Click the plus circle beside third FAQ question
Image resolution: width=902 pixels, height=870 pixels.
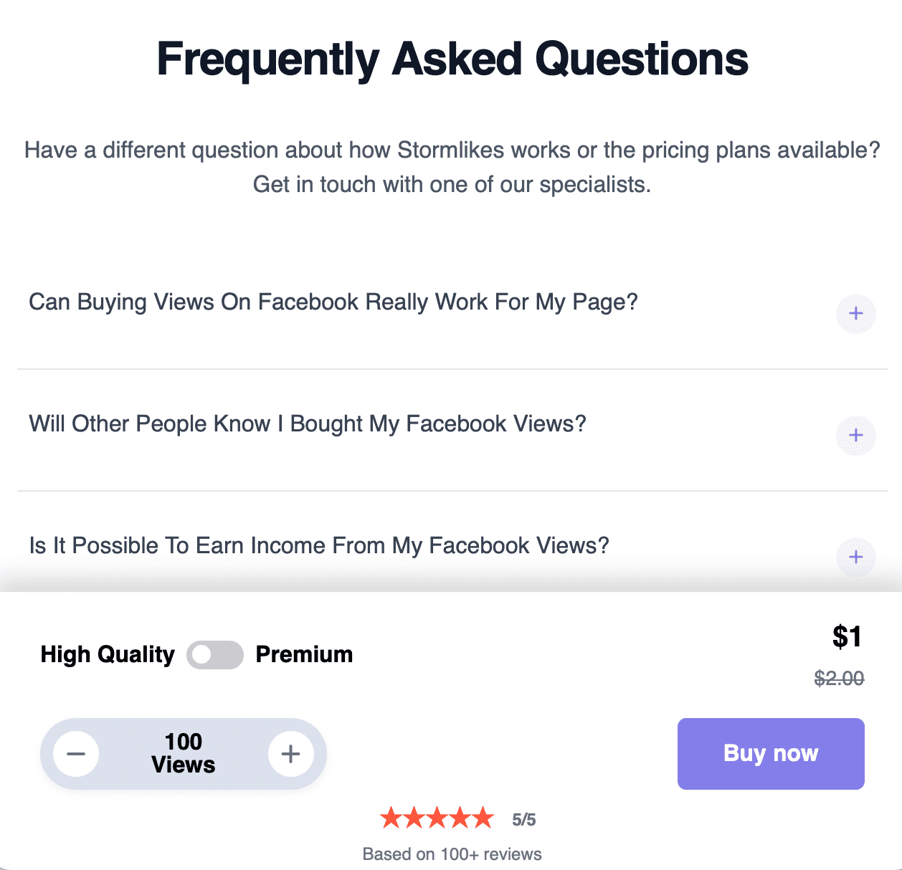pos(856,558)
